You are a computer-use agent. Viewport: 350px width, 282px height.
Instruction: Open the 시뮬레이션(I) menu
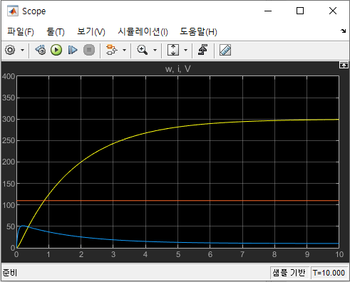coord(143,31)
